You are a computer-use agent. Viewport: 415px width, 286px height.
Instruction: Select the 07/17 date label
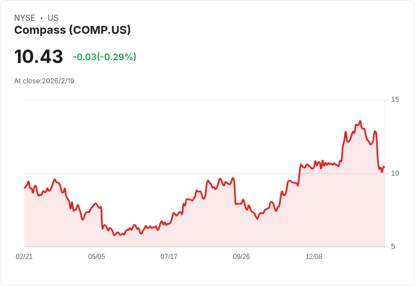point(169,256)
